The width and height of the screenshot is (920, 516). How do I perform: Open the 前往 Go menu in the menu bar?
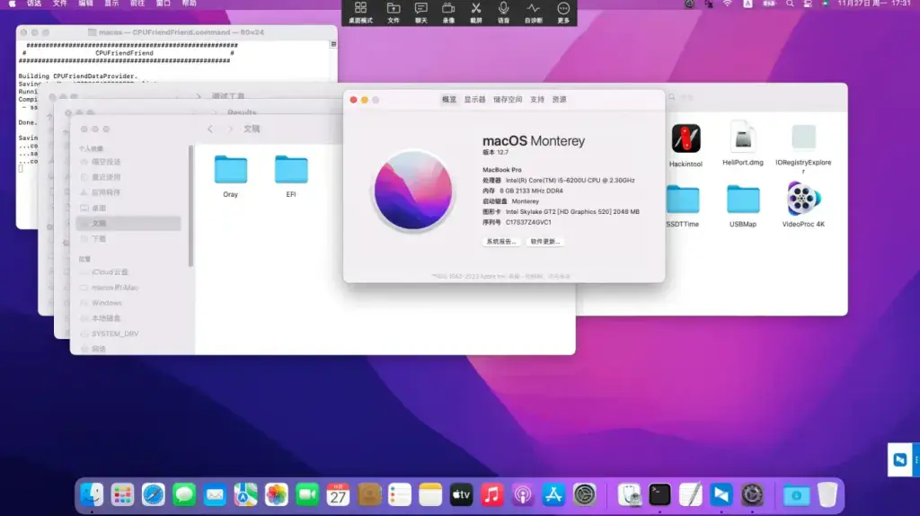tap(137, 4)
